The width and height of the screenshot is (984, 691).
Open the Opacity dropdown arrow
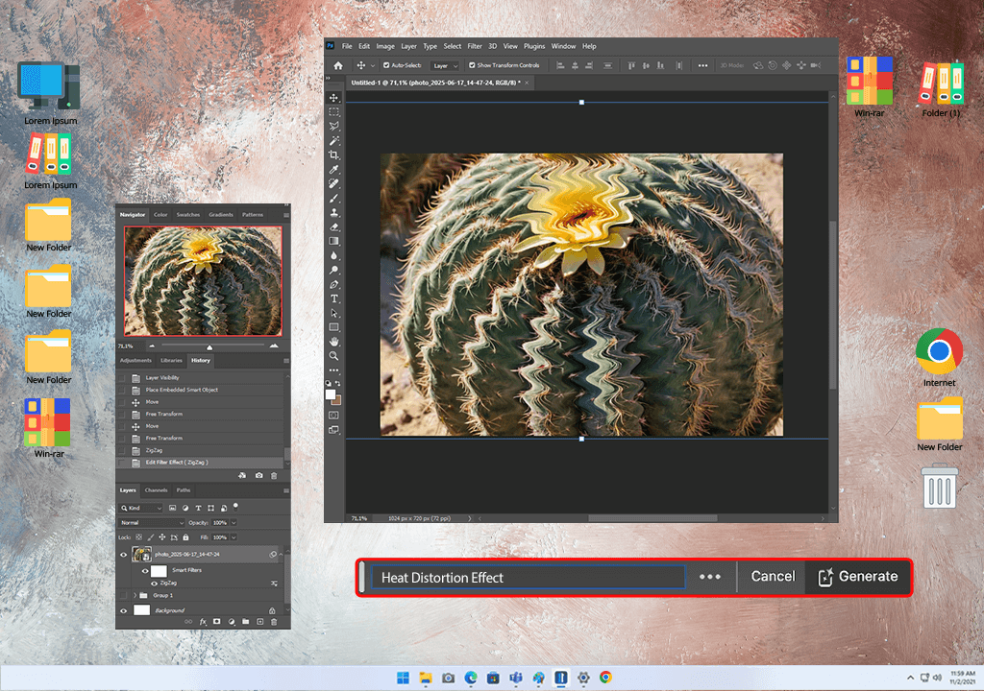pos(234,522)
